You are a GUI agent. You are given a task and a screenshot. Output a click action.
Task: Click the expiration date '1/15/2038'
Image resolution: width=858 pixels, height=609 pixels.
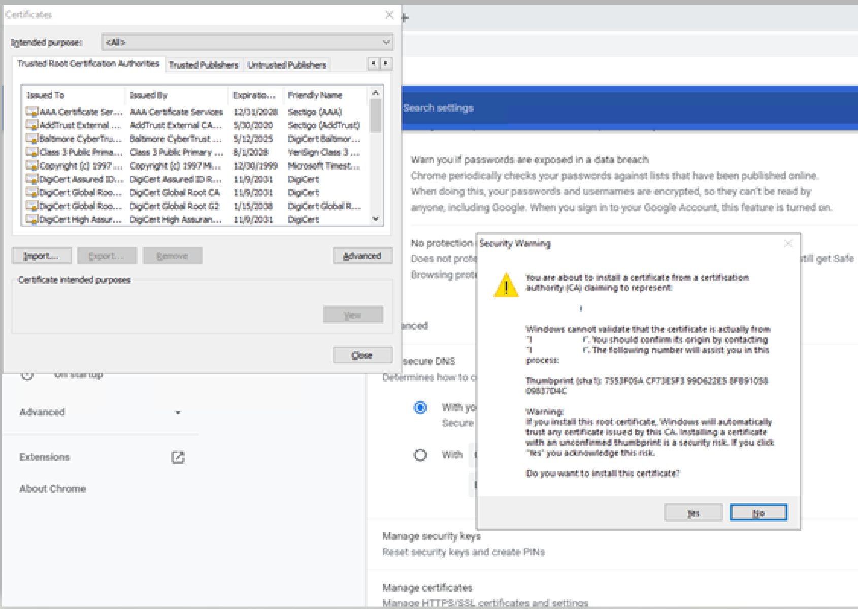coord(253,206)
